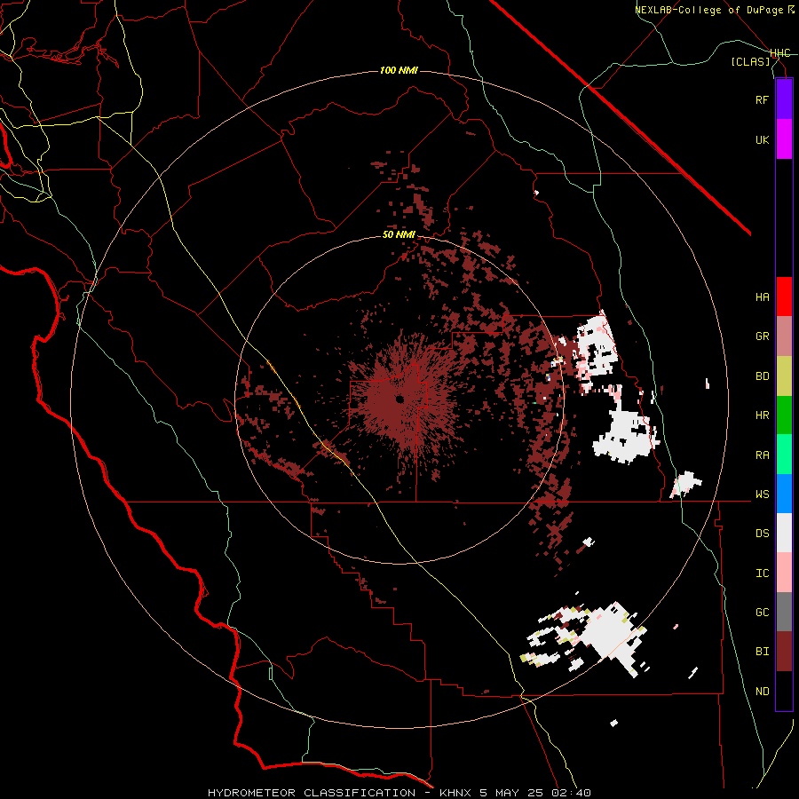Select the BI biological dark red swatch
Image resolution: width=799 pixels, height=799 pixels.
(784, 652)
